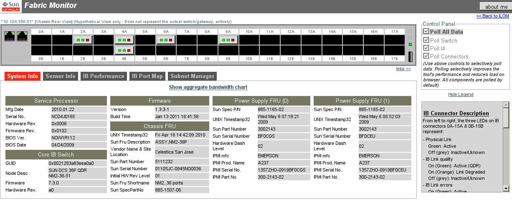512x202 pixels.
Task: Click the Firmware section header
Action: (160, 101)
